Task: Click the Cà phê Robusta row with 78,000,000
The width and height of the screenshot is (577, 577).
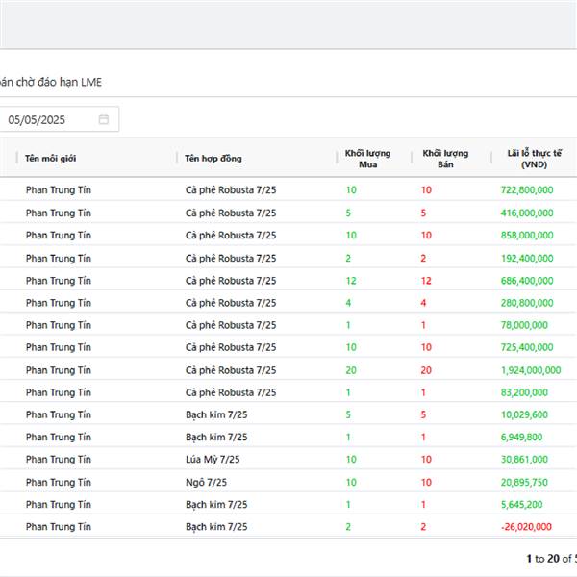Action: point(288,325)
